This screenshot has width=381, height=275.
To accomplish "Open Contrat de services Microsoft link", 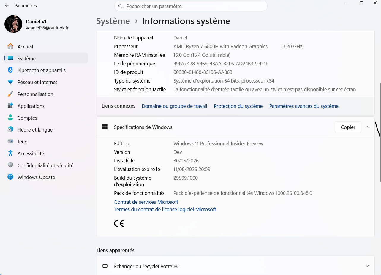I will [146, 202].
